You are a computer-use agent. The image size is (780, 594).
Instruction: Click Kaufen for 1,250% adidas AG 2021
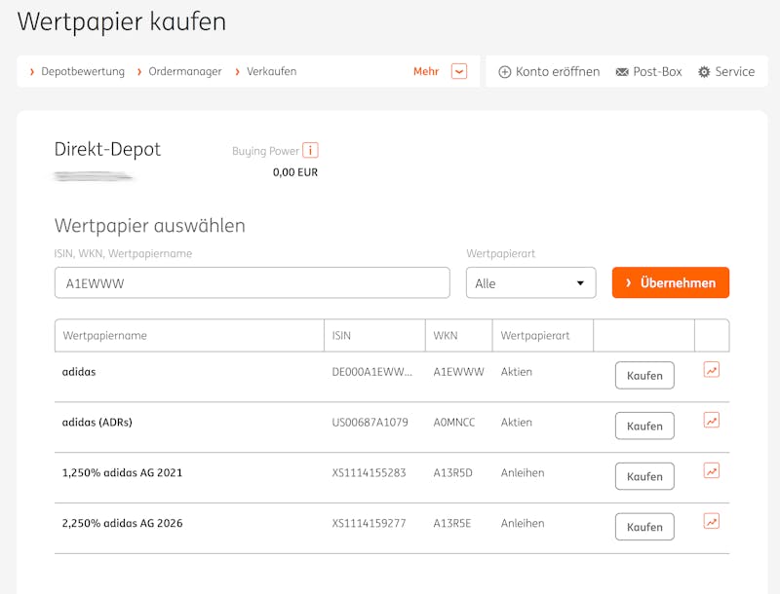click(644, 476)
